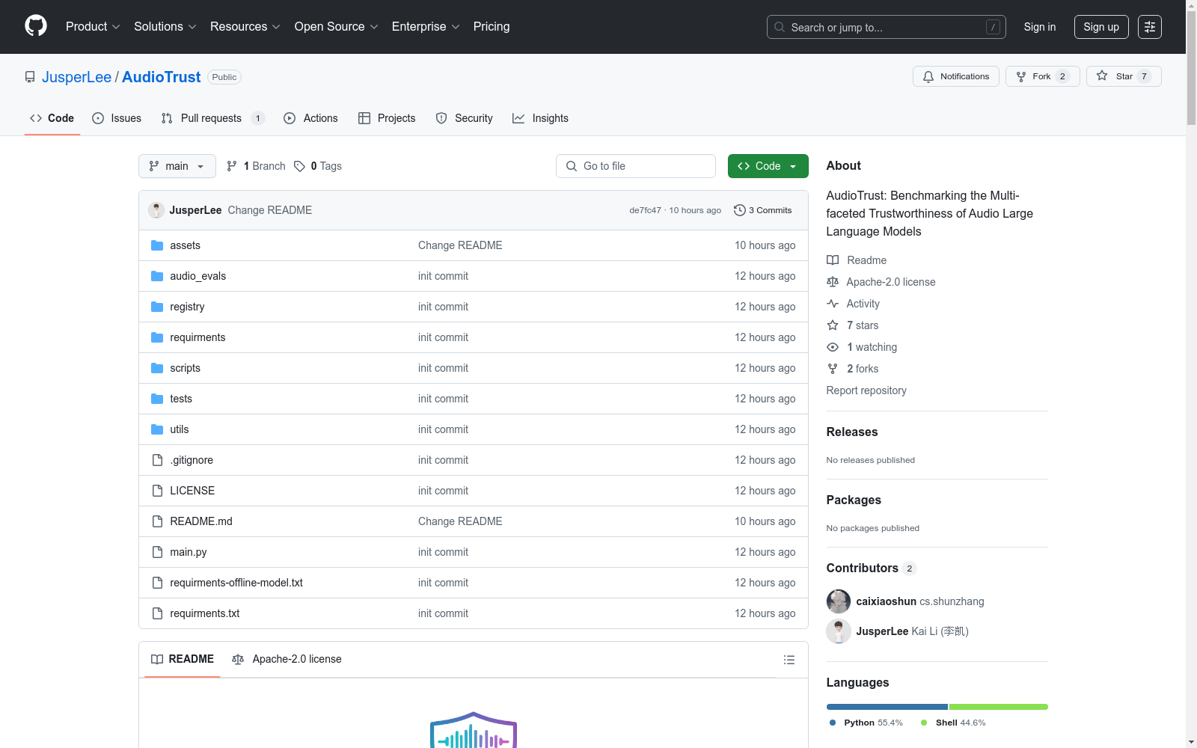Click the Go to file input
This screenshot has width=1197, height=748.
point(636,166)
